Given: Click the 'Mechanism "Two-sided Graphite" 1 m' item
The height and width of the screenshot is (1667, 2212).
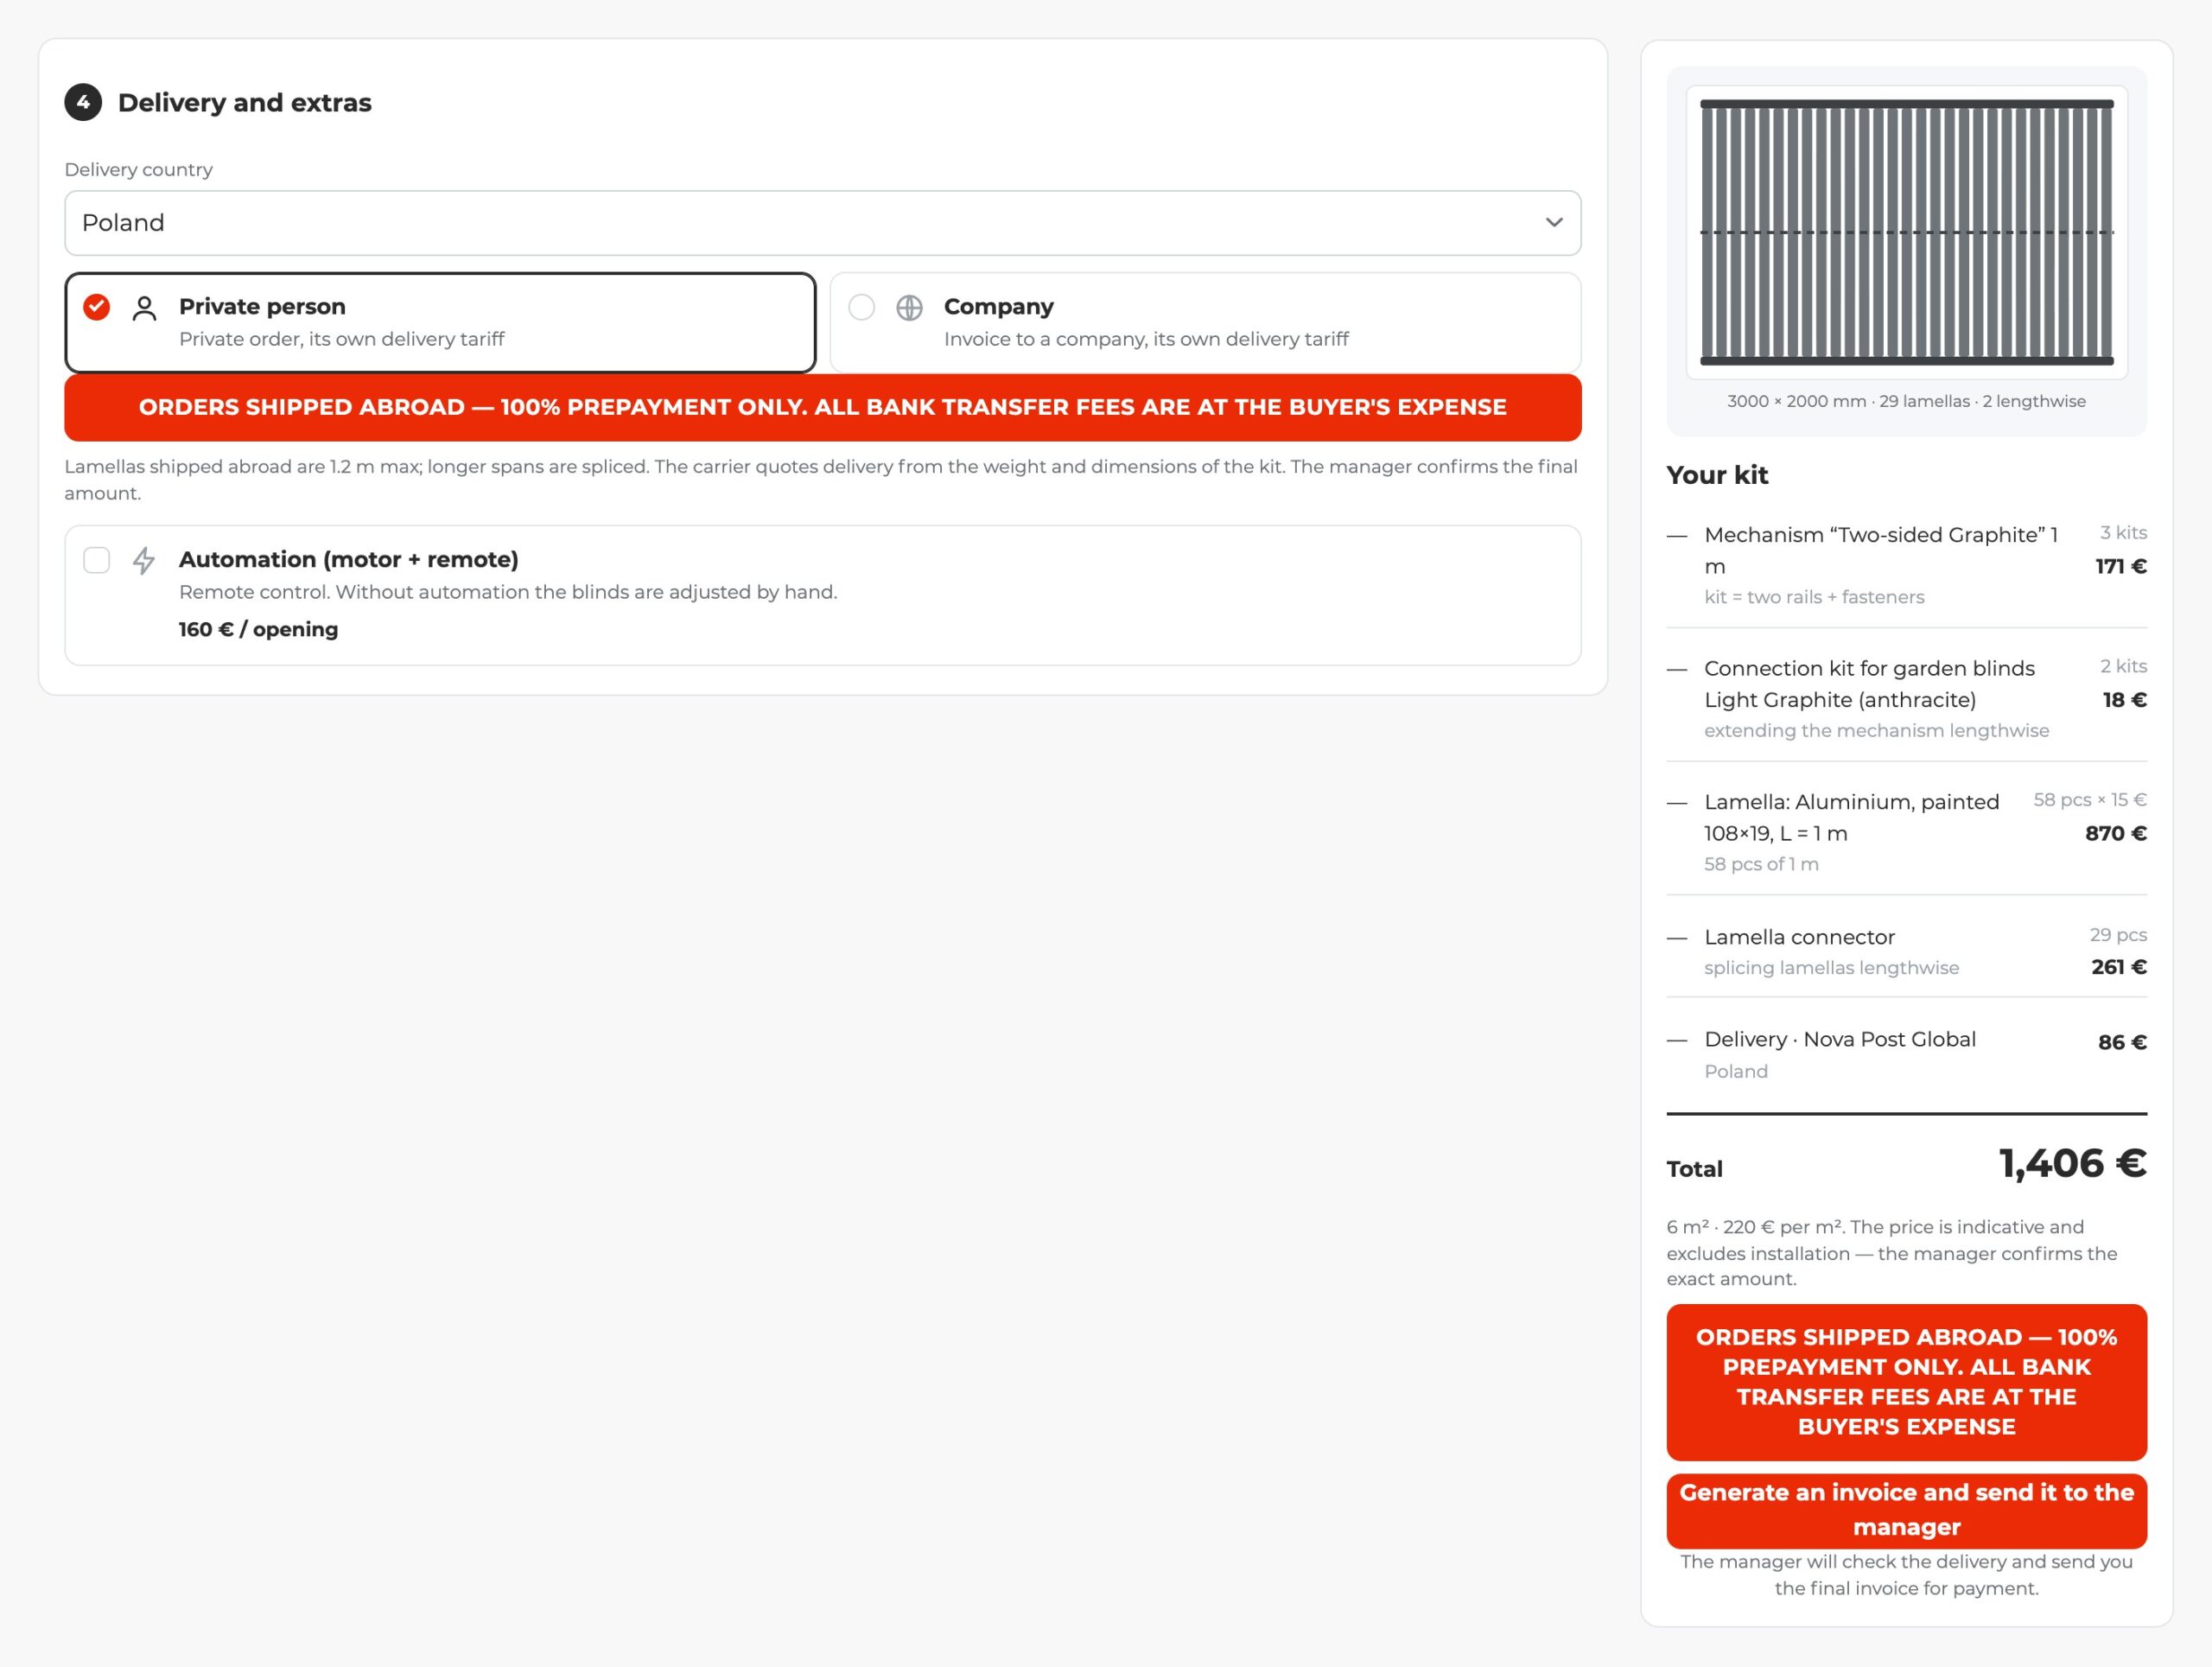Looking at the screenshot, I should click(1880, 550).
